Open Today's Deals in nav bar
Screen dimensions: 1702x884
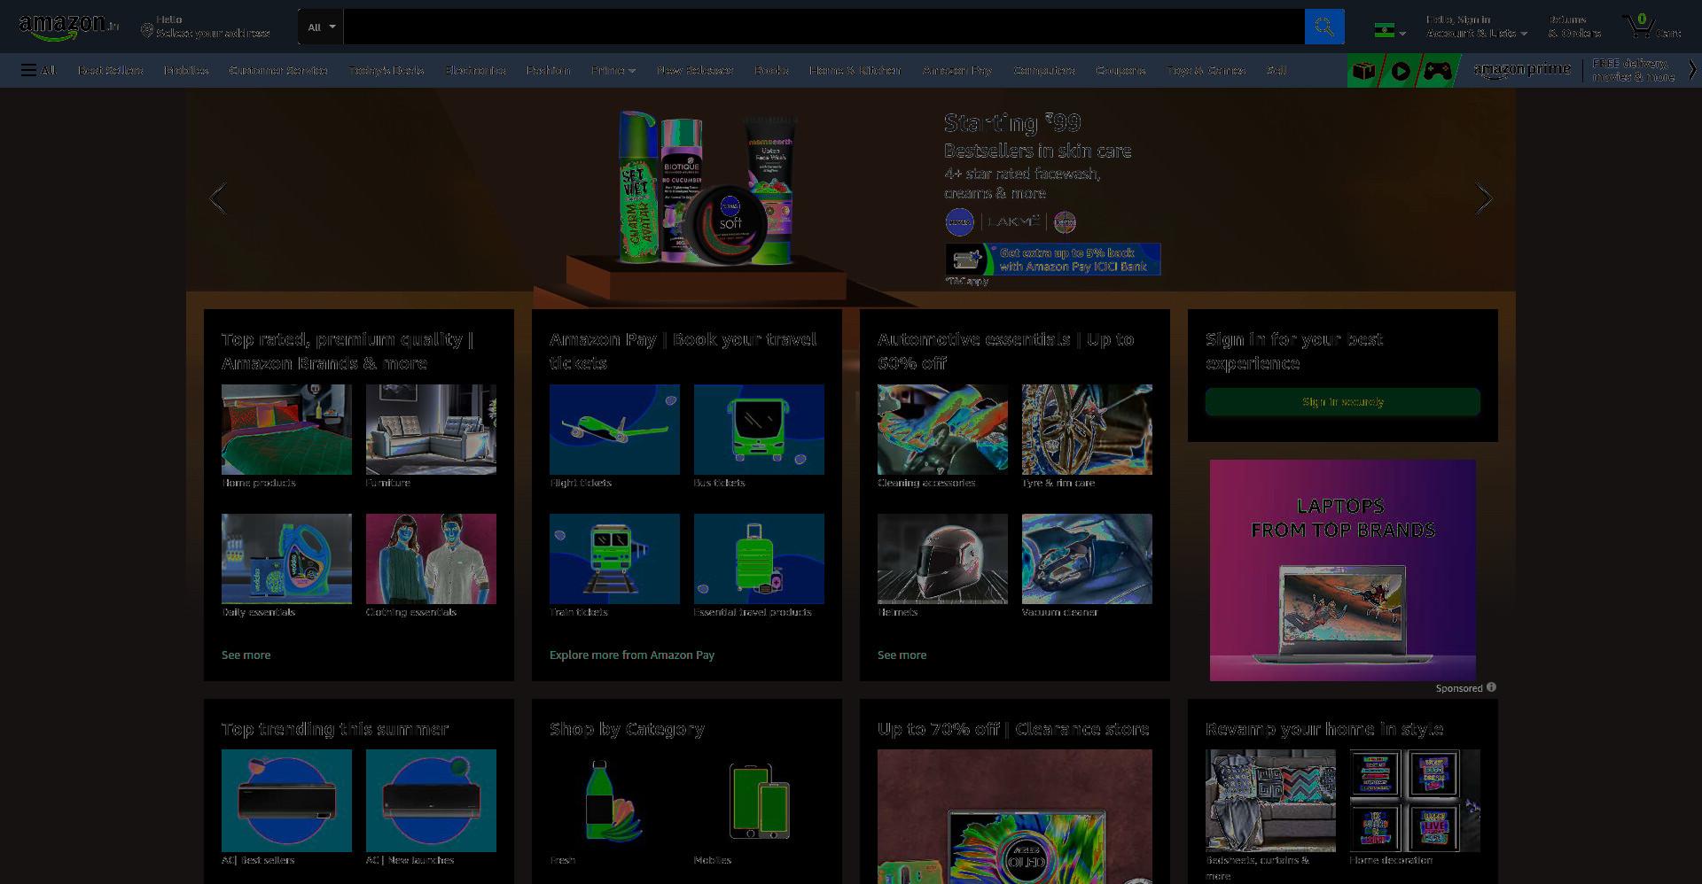(x=386, y=70)
